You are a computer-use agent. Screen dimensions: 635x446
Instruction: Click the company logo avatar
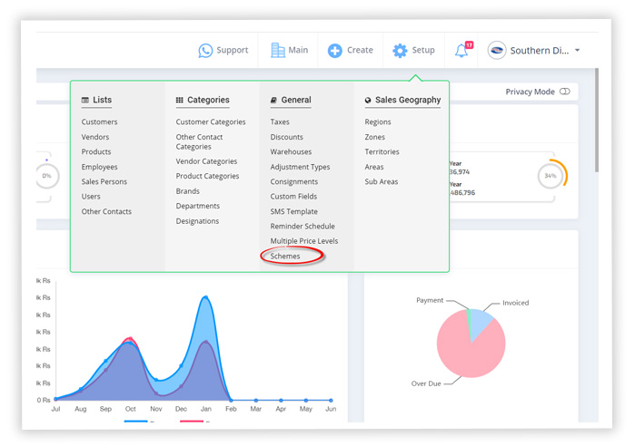497,51
